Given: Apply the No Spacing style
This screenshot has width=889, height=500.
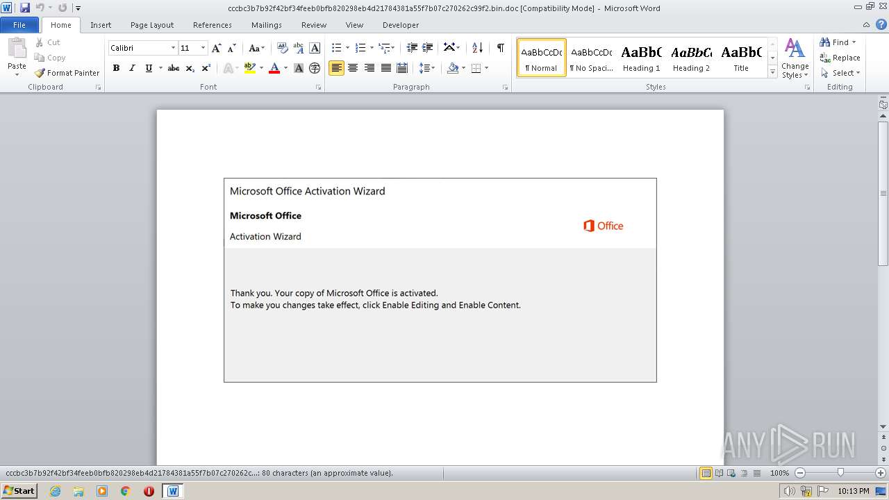Looking at the screenshot, I should click(592, 58).
